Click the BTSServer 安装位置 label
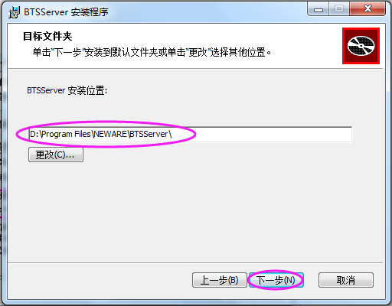 coord(67,90)
